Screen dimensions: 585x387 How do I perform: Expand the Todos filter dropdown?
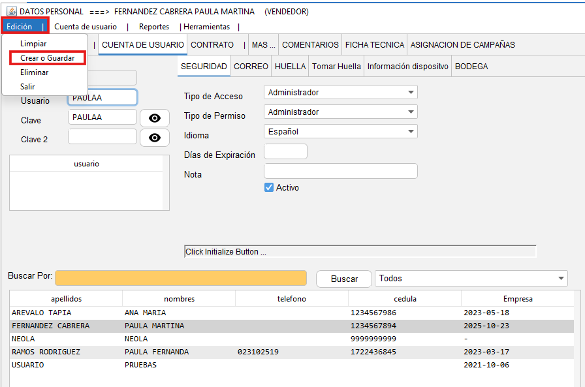tap(471, 279)
